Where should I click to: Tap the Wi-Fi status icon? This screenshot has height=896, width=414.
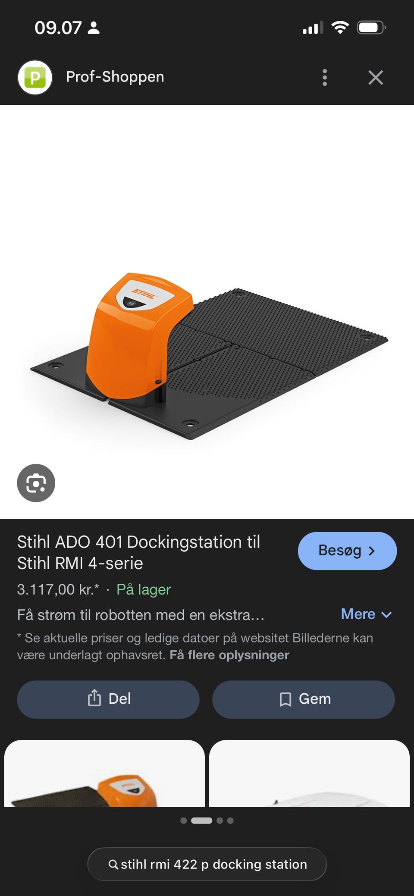coord(340,28)
